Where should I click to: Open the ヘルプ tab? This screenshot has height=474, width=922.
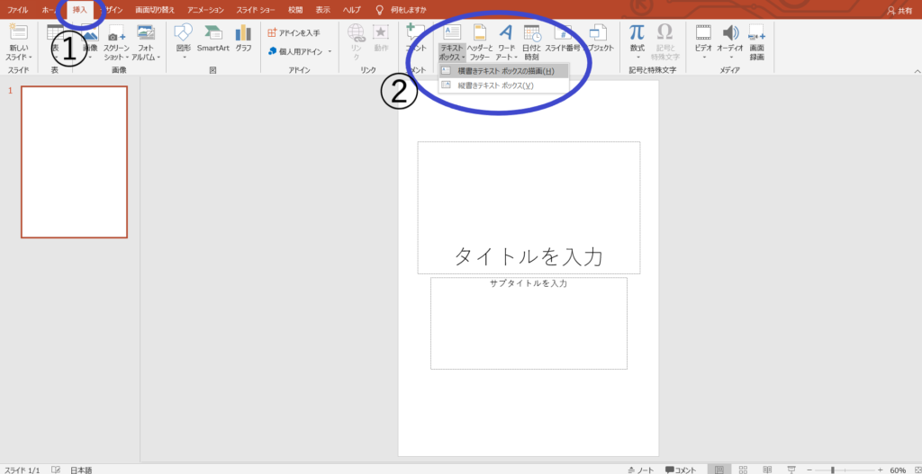pos(352,10)
